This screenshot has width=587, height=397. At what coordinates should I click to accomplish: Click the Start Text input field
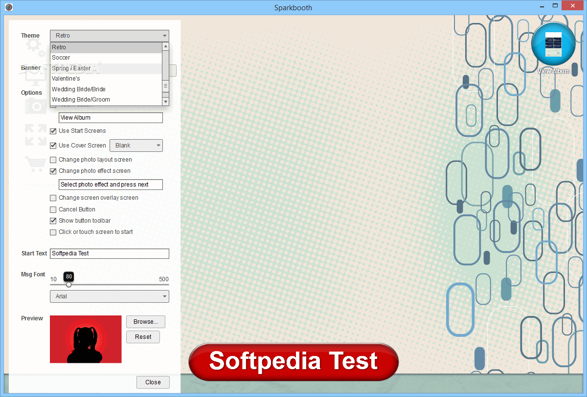point(110,253)
